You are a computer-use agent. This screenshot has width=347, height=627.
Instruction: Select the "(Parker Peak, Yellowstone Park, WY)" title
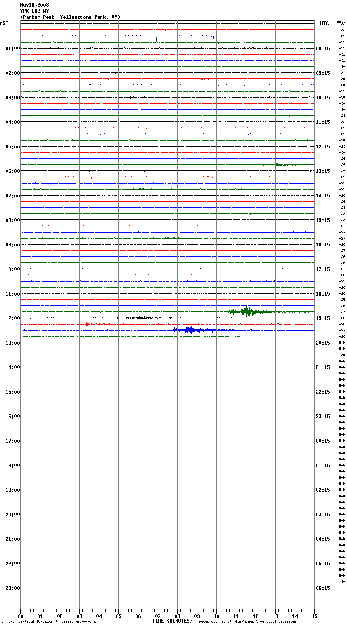pos(70,17)
